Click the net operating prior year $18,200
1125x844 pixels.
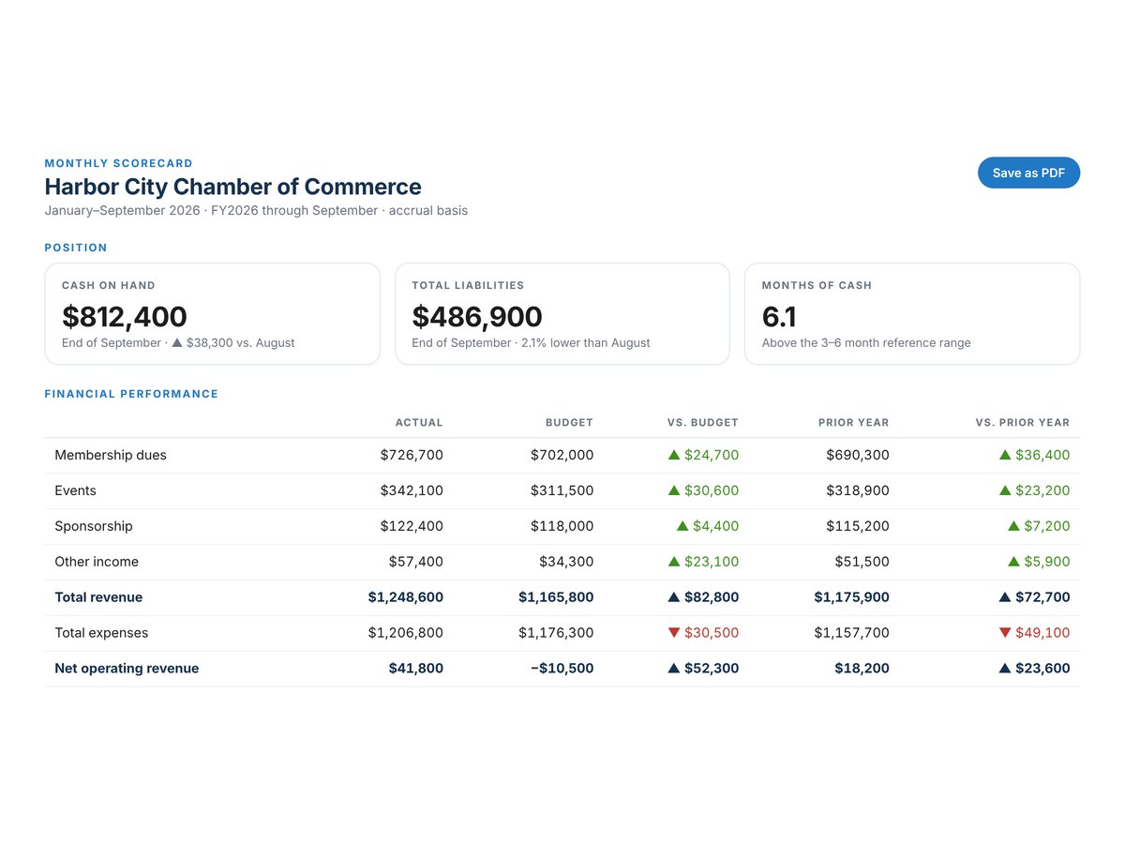coord(862,669)
